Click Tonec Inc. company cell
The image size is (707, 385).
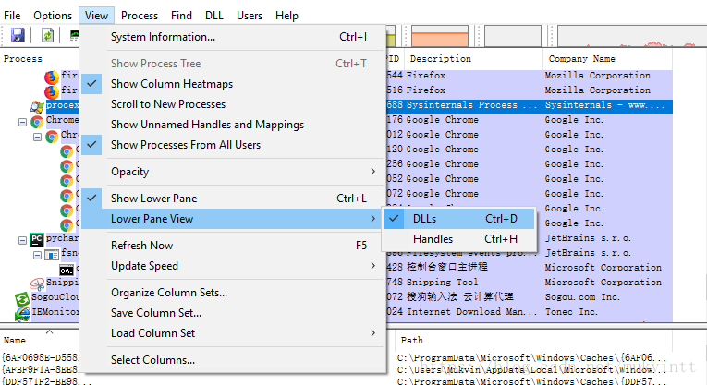click(571, 312)
